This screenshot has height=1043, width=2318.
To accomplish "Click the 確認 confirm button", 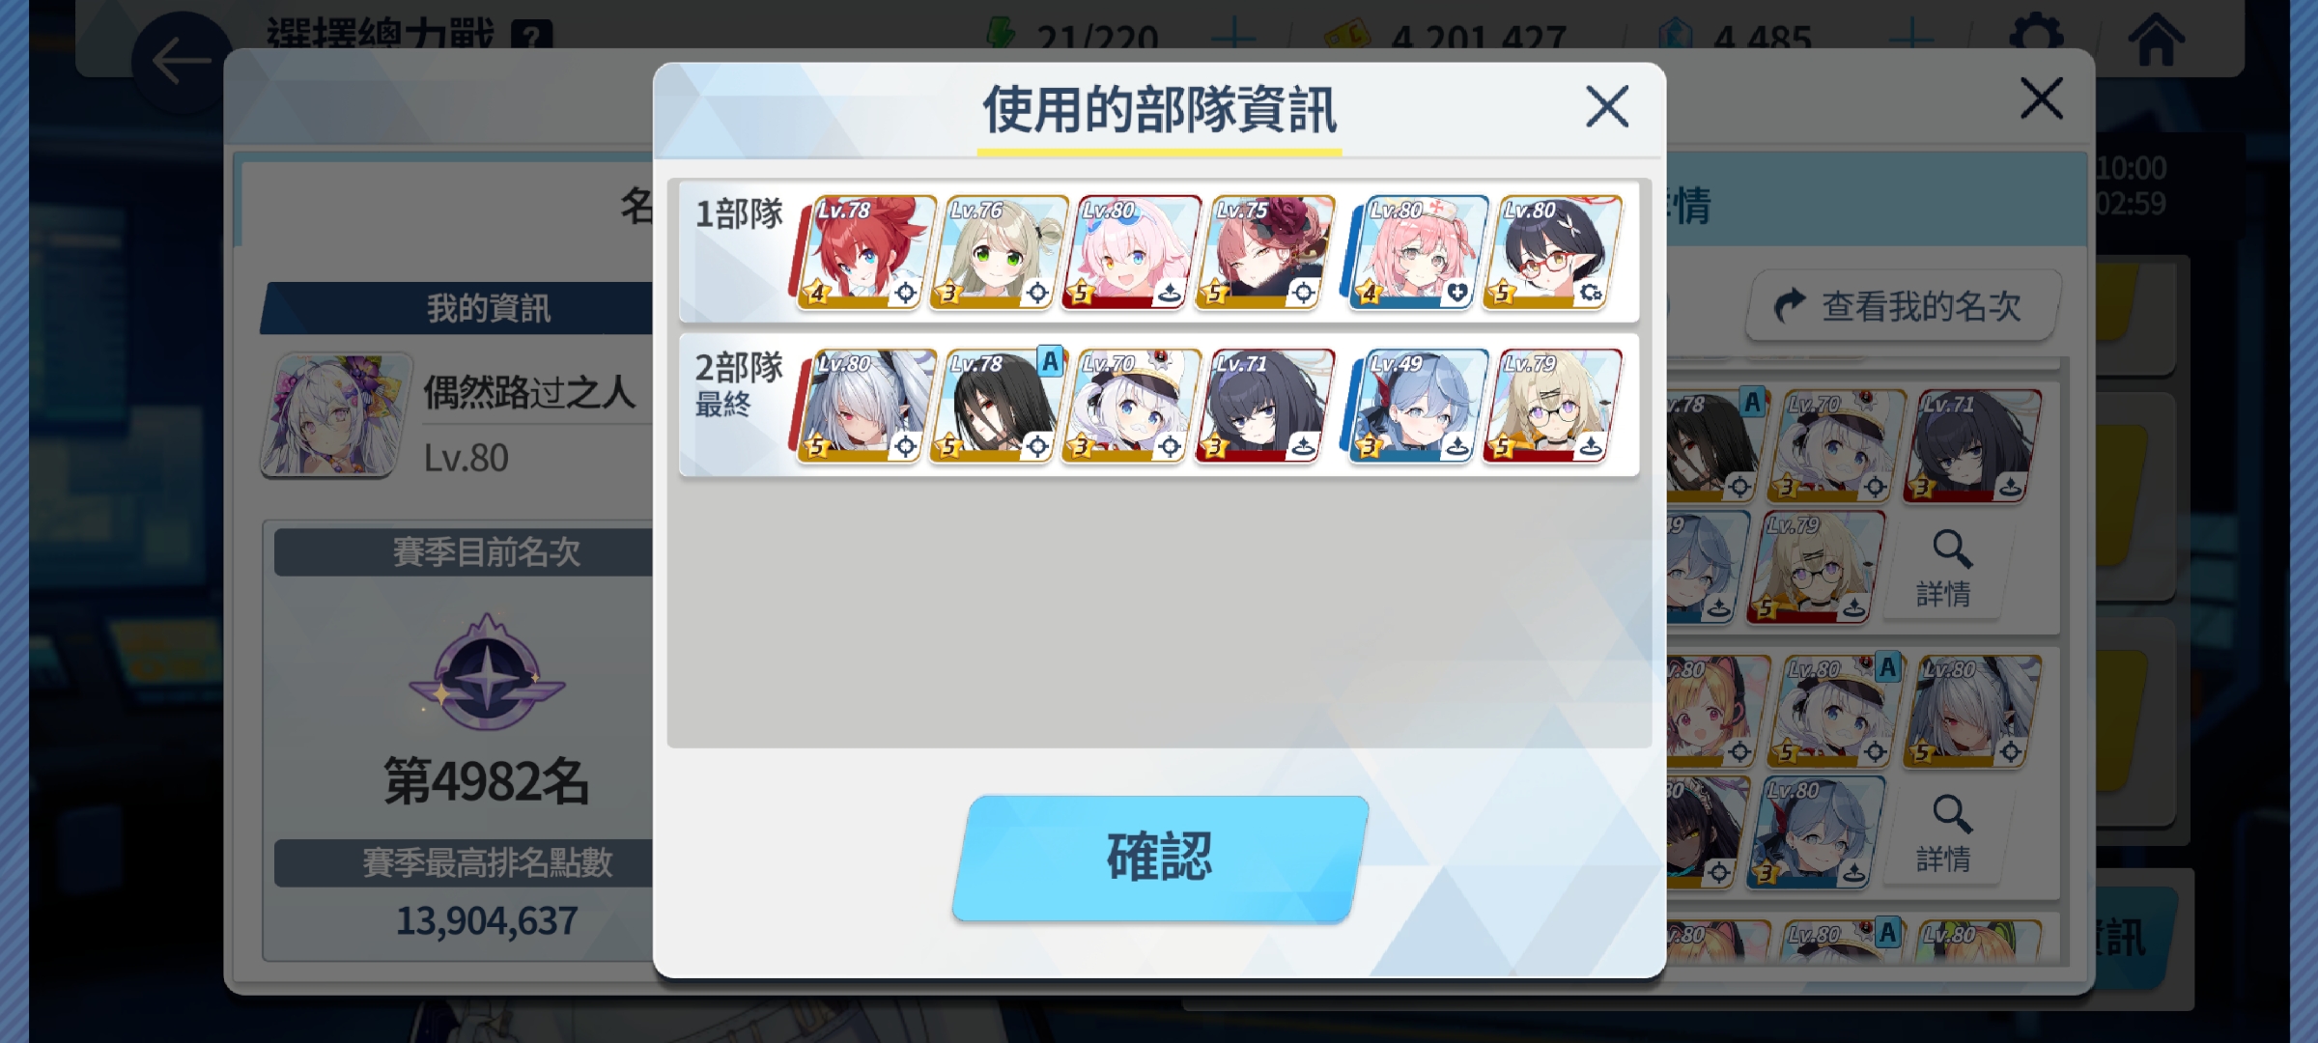I will pos(1160,858).
